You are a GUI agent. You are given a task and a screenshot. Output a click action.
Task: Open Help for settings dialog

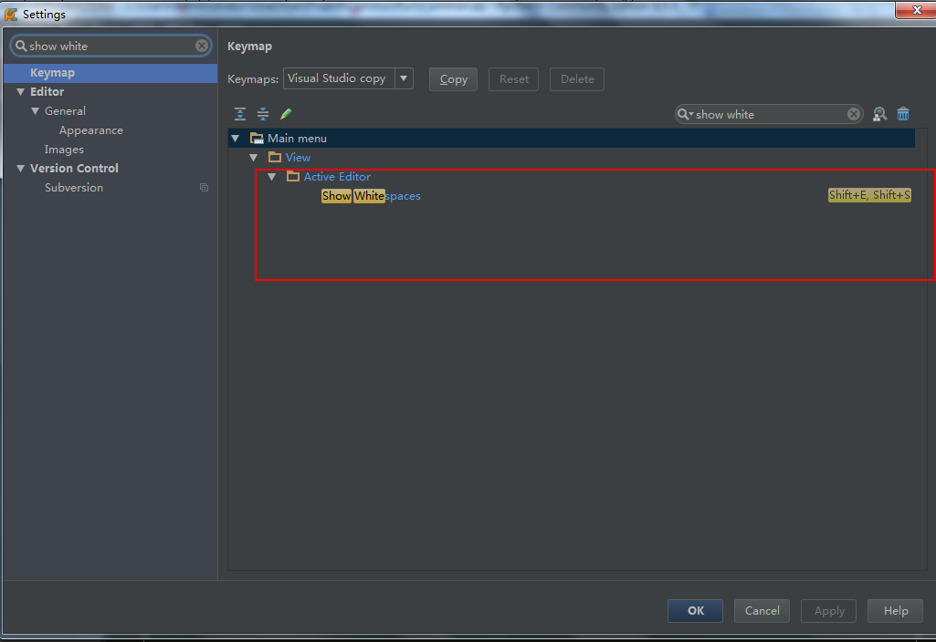(896, 610)
